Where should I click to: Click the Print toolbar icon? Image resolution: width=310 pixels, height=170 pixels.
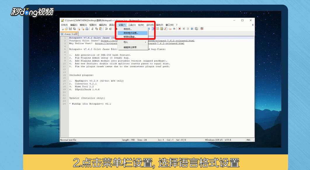click(x=87, y=29)
